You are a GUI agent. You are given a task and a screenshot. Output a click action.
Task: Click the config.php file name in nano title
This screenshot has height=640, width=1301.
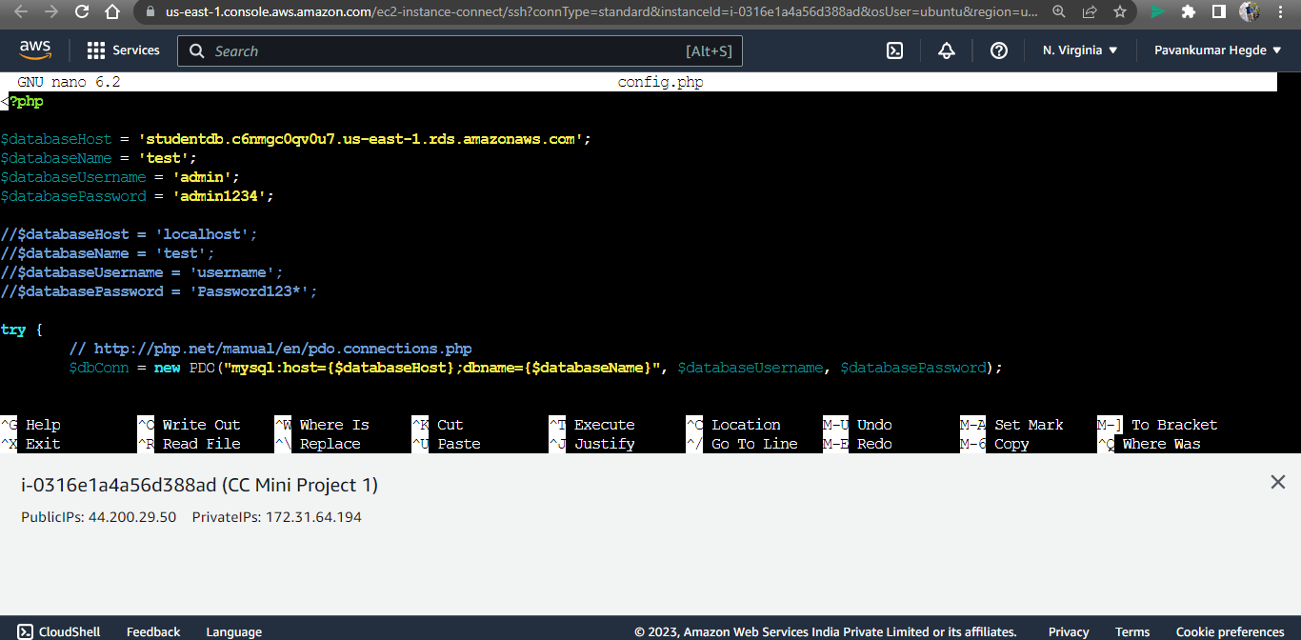point(660,82)
